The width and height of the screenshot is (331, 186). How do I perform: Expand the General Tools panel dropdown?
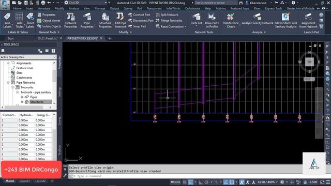[49, 32]
